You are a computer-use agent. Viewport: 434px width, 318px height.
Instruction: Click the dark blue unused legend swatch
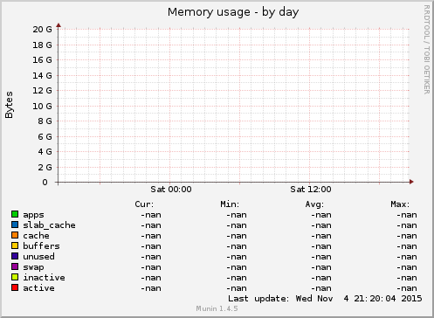[x=15, y=256]
